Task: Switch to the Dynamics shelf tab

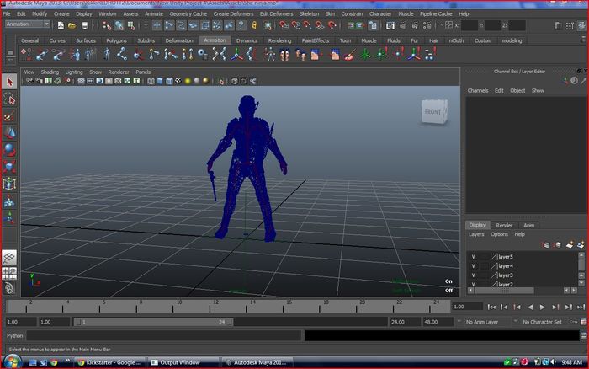Action: [247, 40]
